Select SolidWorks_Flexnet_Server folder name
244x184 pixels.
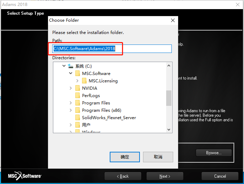click(109, 118)
